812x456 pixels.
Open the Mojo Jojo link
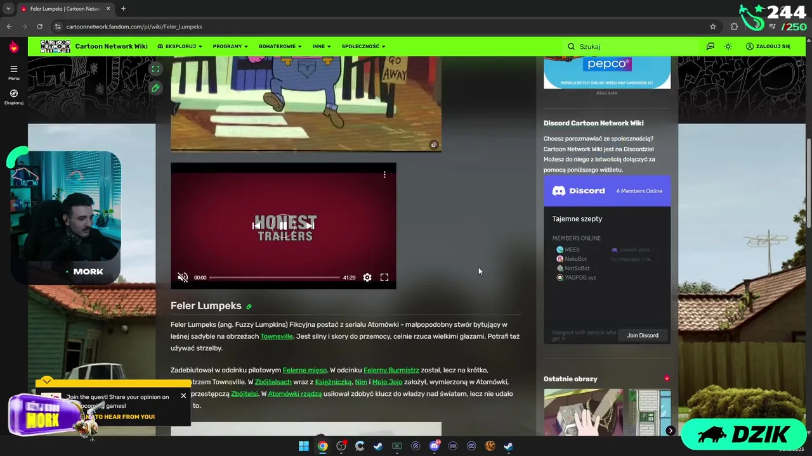[x=388, y=382]
